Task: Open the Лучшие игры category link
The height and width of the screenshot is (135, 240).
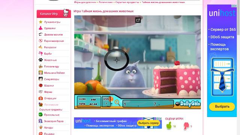Action: 52,22
